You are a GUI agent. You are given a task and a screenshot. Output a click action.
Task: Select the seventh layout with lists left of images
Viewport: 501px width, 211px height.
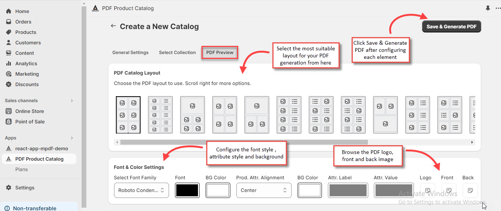tap(321, 115)
